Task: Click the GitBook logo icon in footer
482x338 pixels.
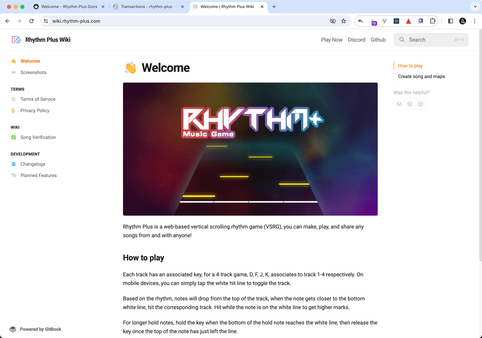Action: tap(13, 329)
